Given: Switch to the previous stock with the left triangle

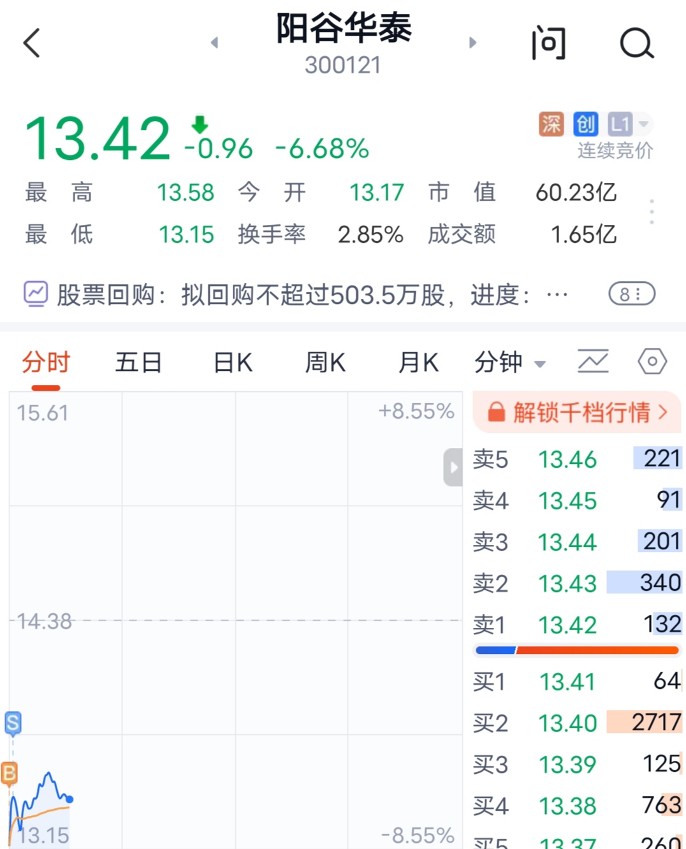Looking at the screenshot, I should tap(214, 43).
